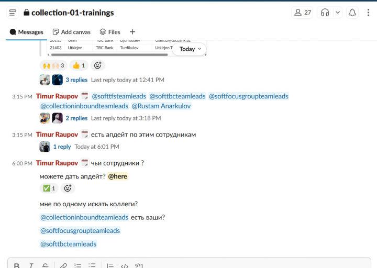
Task: Open the sidebar toggle icon beside channel name
Action: click(x=13, y=13)
